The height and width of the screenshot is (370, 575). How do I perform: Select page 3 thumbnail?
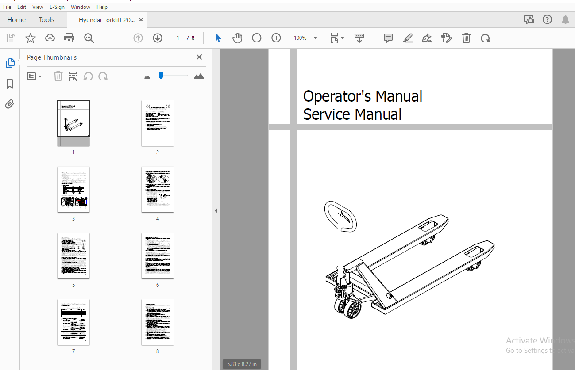pos(73,189)
